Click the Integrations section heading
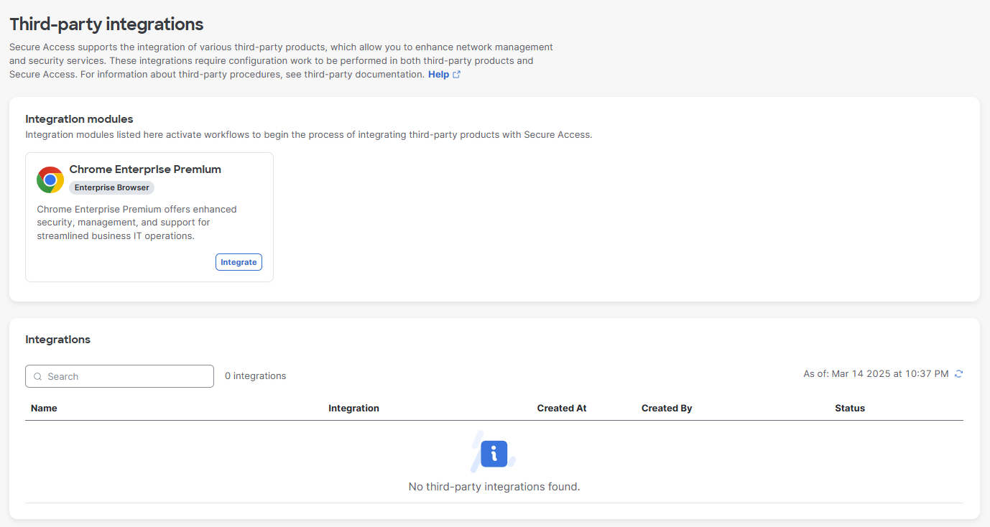 coord(57,340)
